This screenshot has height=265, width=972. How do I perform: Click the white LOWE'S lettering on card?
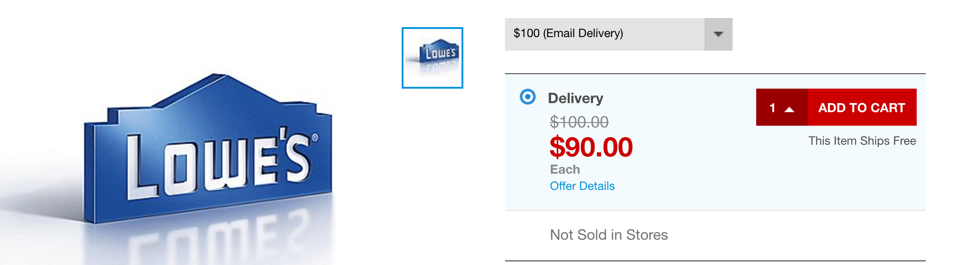(x=218, y=165)
